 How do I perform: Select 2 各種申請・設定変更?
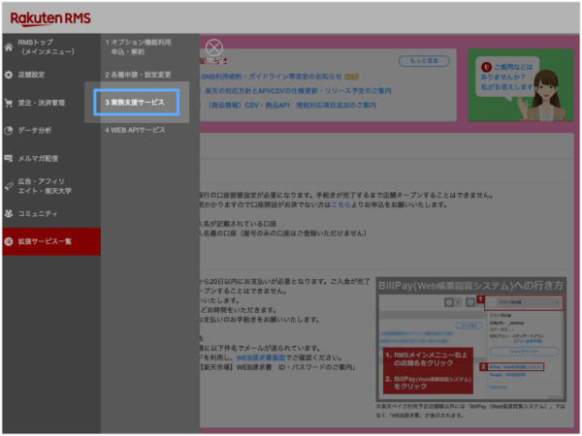click(138, 75)
